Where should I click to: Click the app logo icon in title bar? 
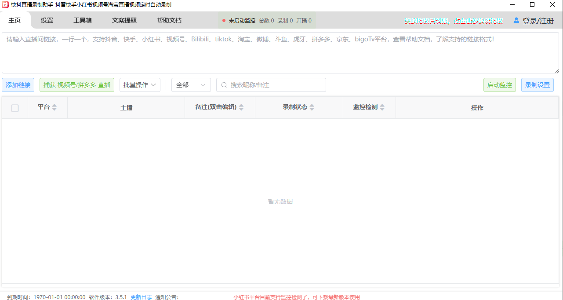(5, 5)
